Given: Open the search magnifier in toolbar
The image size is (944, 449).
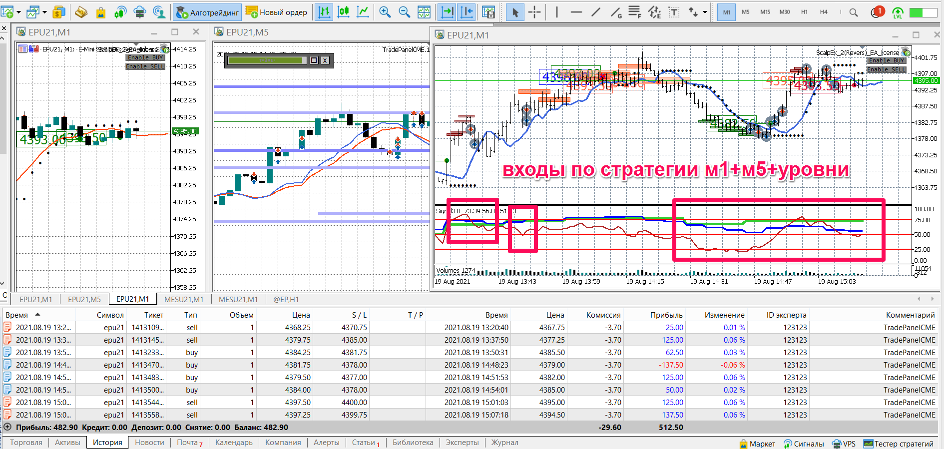Looking at the screenshot, I should [x=854, y=12].
